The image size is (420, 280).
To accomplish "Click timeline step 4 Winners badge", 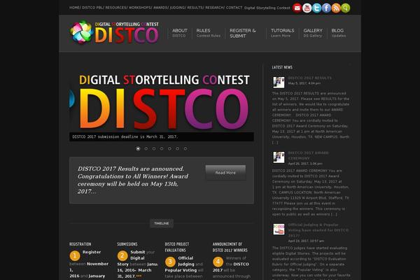I will tap(218, 262).
